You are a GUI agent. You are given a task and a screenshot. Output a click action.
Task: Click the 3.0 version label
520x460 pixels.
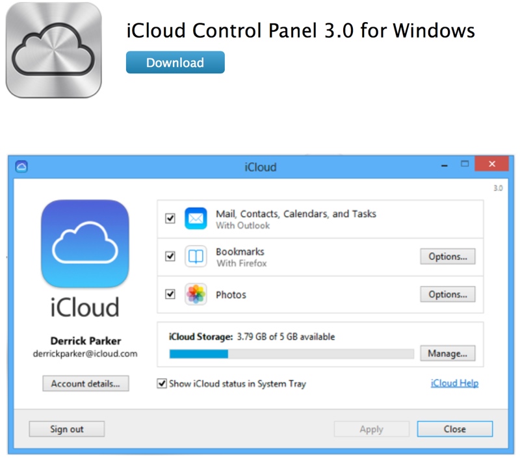(498, 188)
